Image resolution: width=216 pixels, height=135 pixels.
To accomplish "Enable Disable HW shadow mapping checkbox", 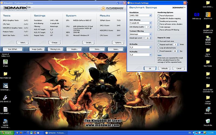I will 159,18.
